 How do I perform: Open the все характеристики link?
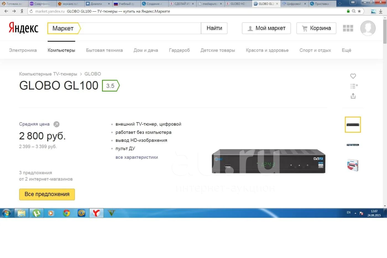[137, 157]
